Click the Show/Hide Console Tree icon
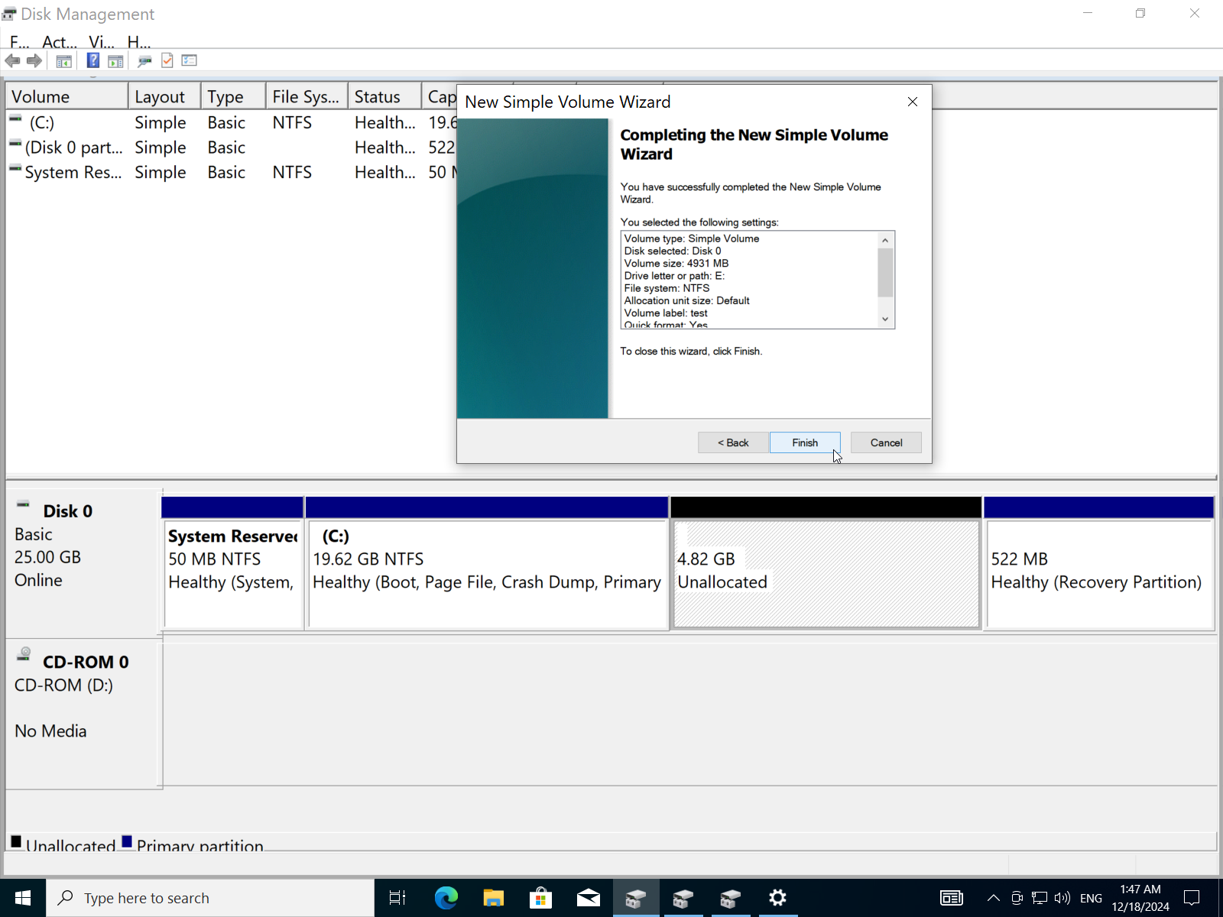 tap(64, 61)
